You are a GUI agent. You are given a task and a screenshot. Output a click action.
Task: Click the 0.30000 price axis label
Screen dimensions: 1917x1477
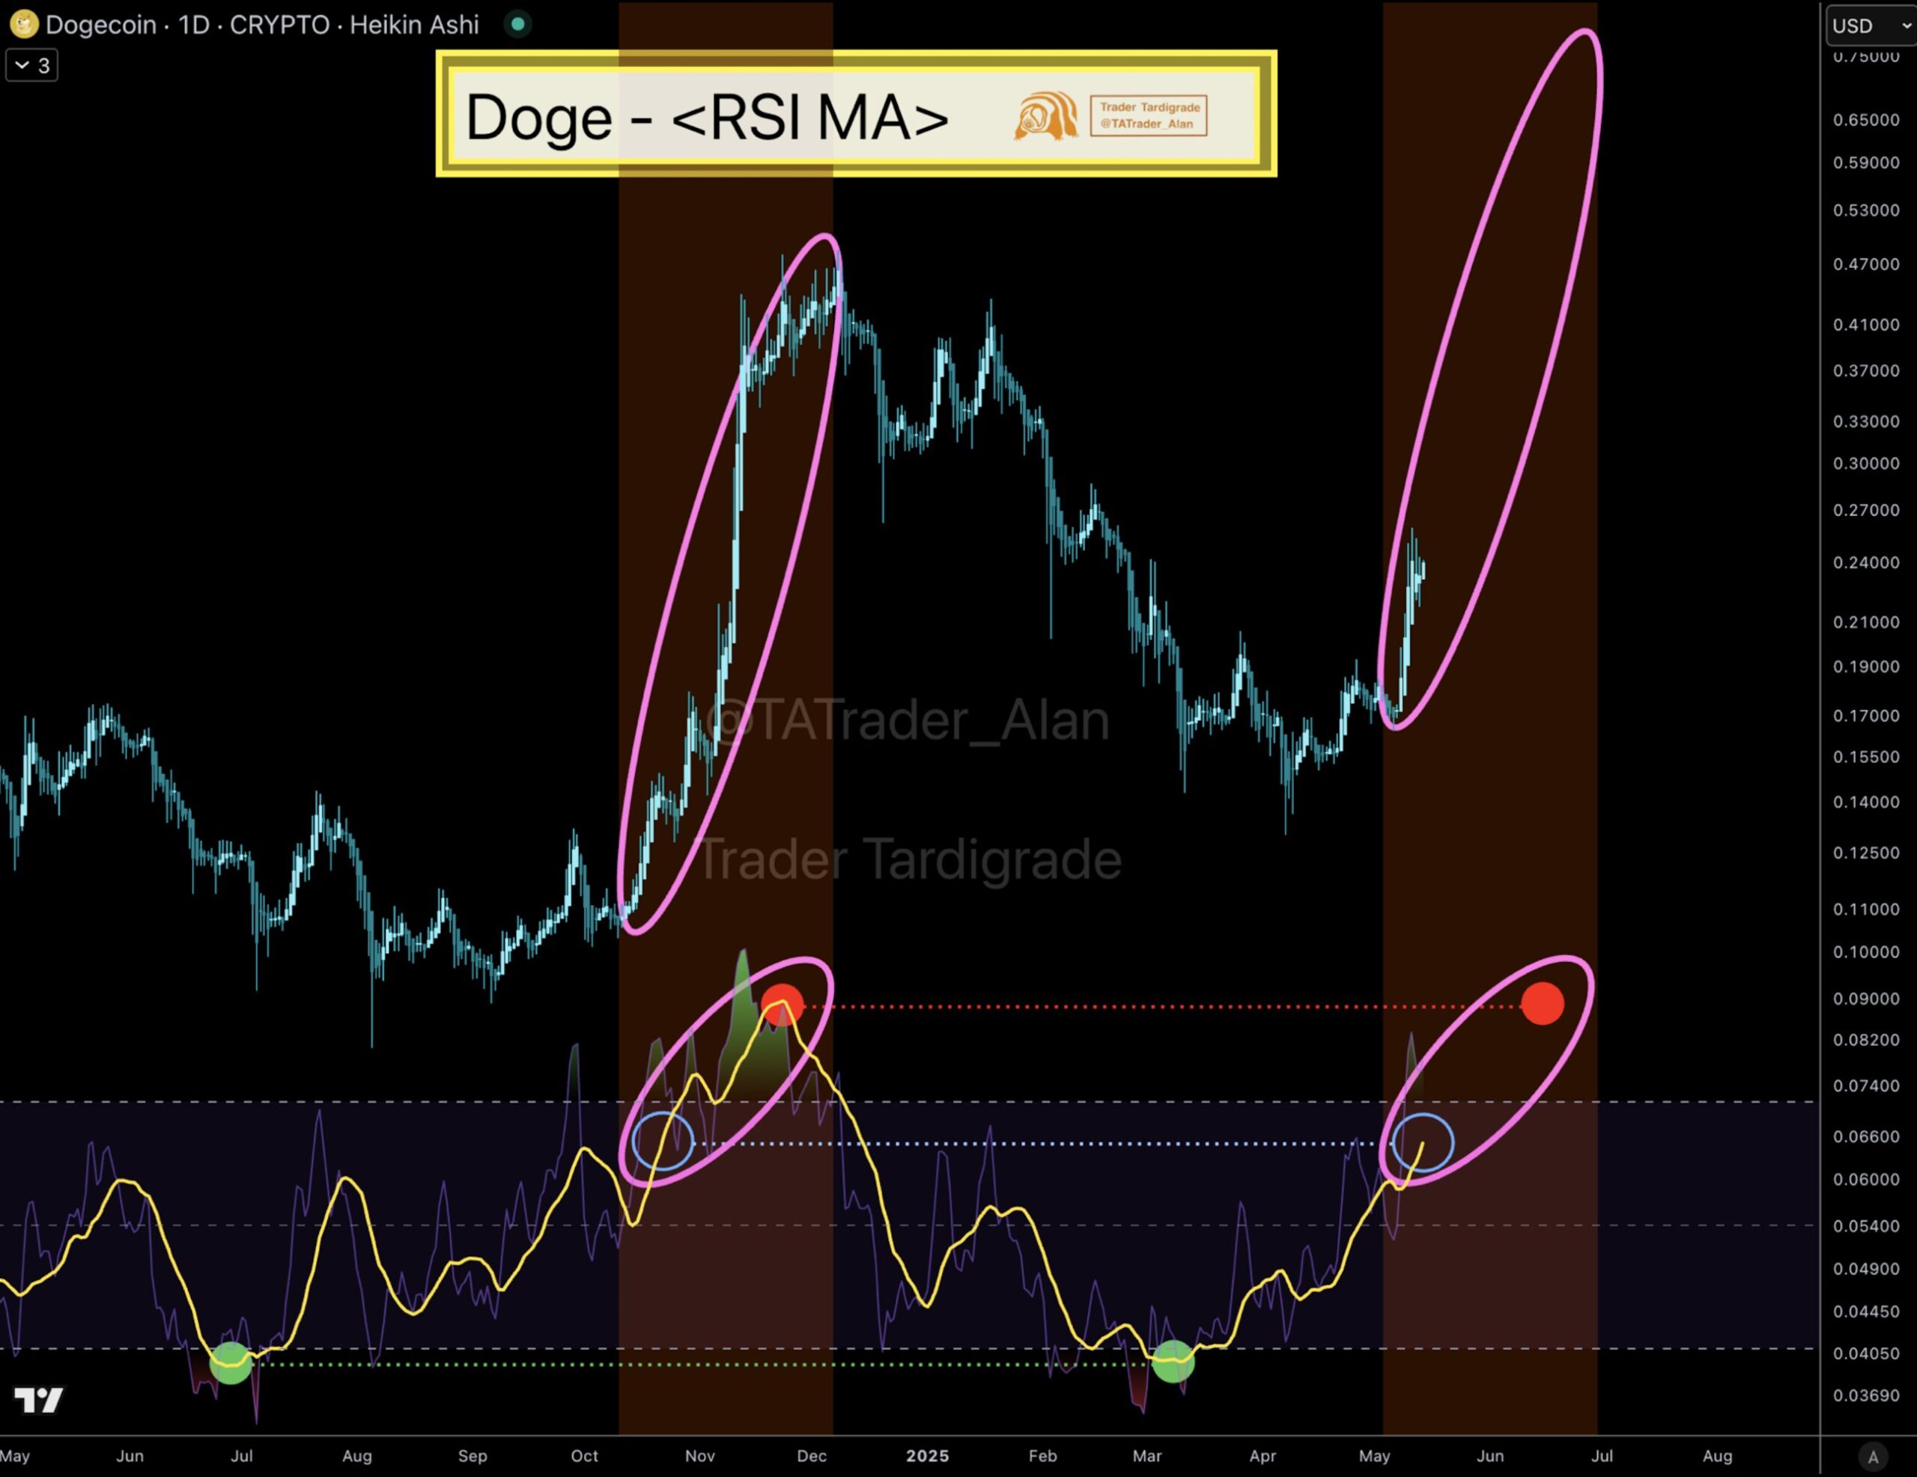click(1866, 463)
